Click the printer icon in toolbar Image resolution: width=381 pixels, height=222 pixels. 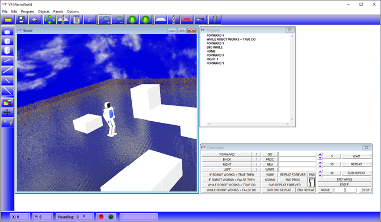(x=35, y=20)
